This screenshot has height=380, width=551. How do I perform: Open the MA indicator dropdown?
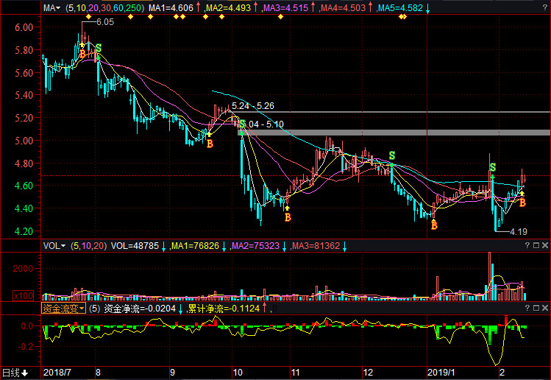point(50,8)
